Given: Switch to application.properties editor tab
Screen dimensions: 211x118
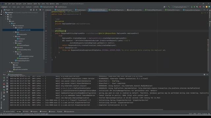Looking at the screenshot, I should coord(135,10).
